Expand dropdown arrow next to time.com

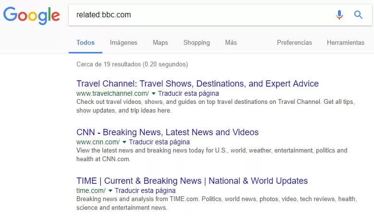[x=110, y=191]
